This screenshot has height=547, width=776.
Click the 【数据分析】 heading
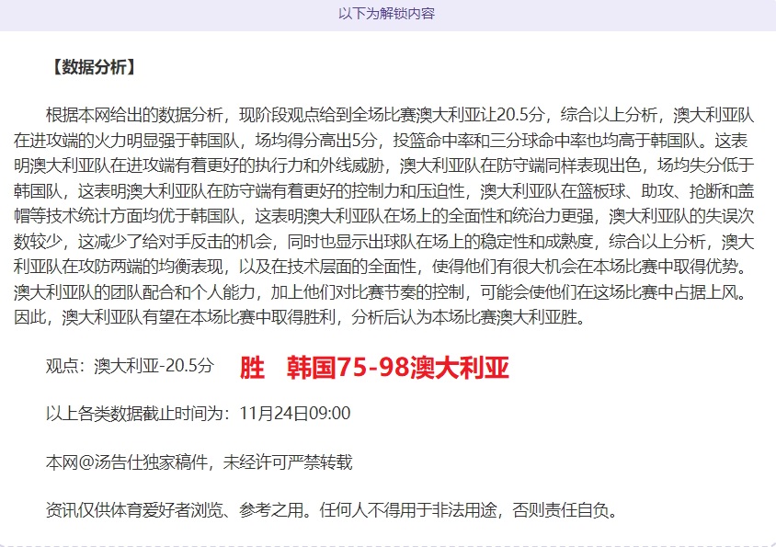(x=94, y=67)
